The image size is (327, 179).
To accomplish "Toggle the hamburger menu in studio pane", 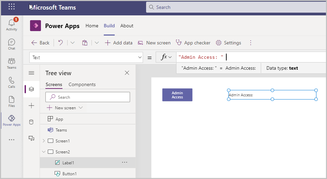I will point(31,73).
